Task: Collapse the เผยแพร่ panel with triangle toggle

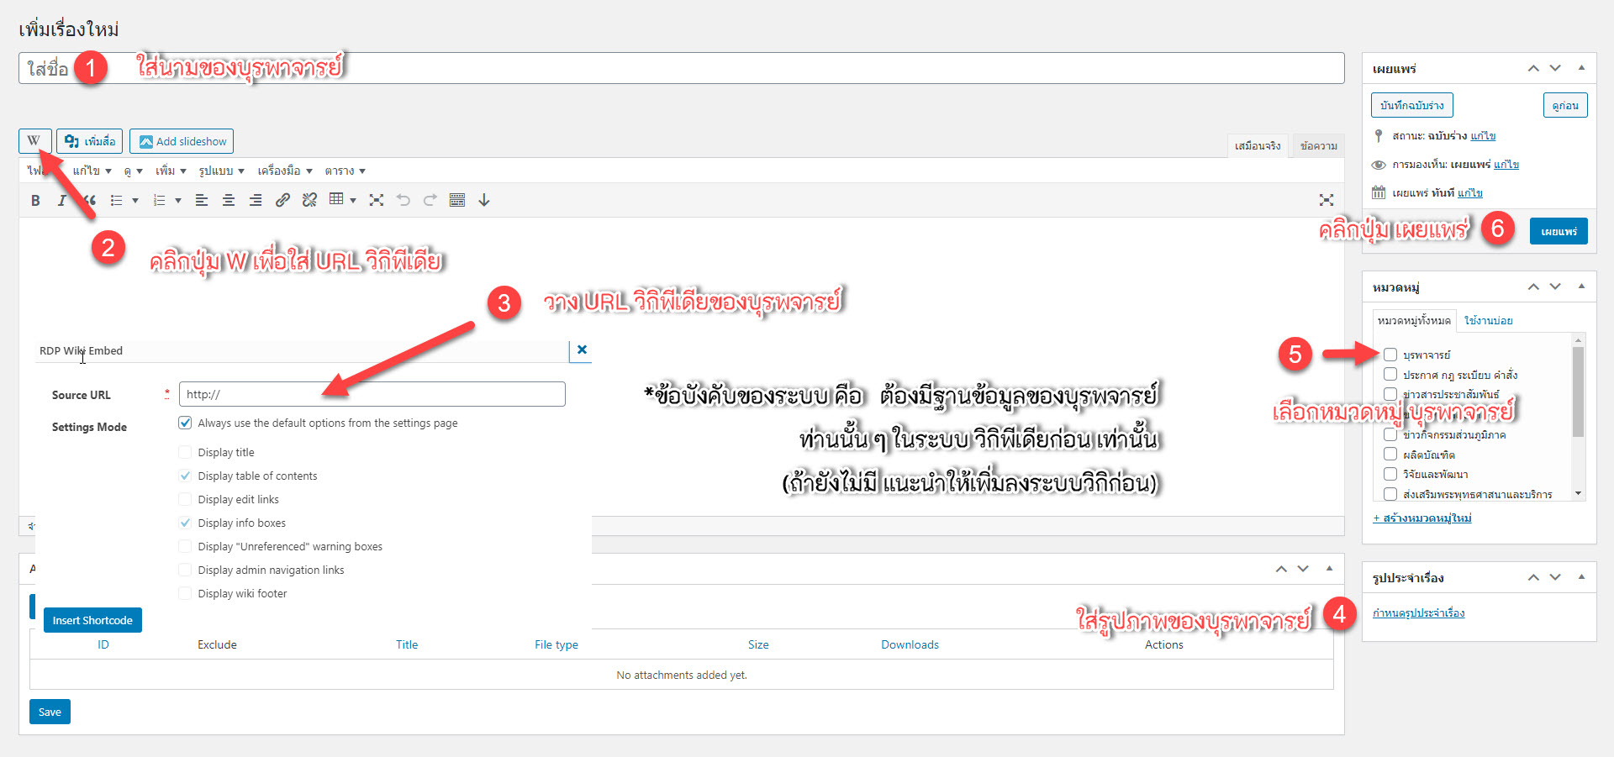Action: [1581, 68]
